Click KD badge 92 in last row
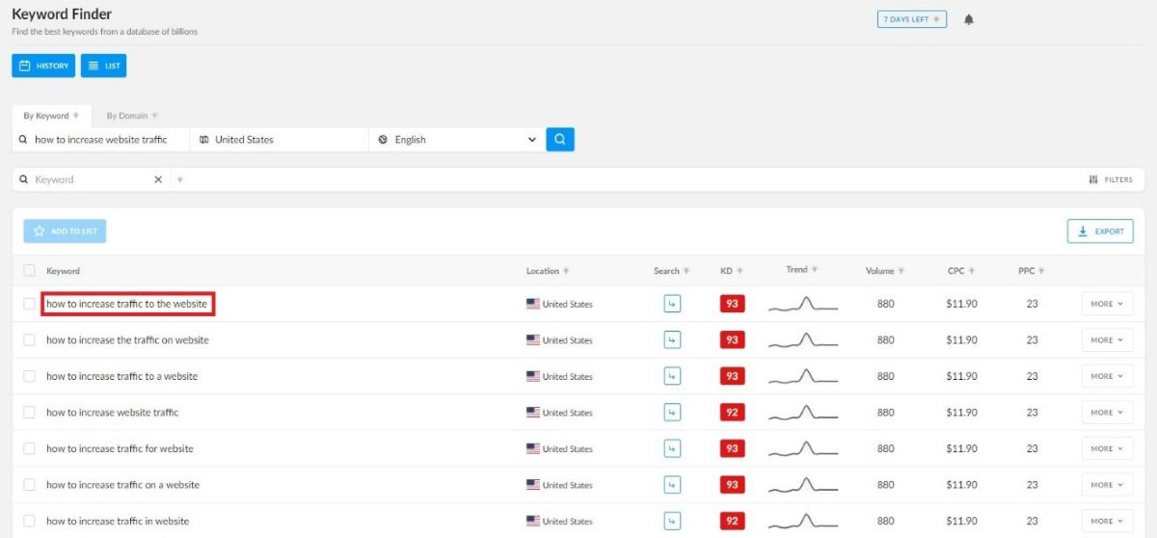Screen dimensions: 1157x538 coord(732,521)
